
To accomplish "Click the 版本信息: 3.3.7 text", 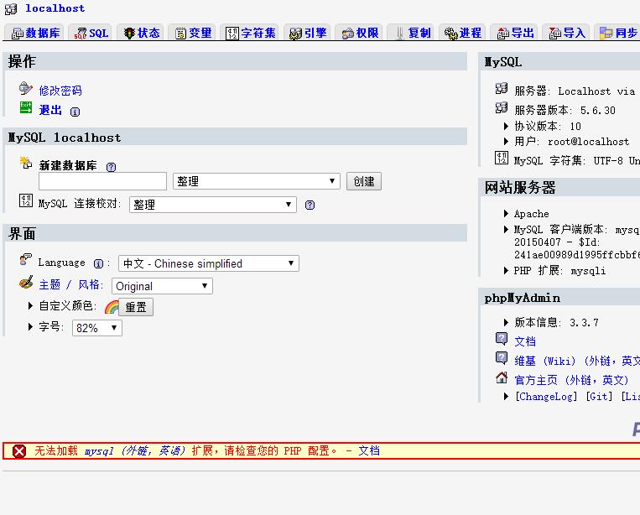I will (x=556, y=322).
